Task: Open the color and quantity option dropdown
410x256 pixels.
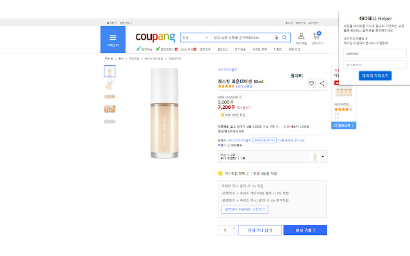Action: (323, 156)
